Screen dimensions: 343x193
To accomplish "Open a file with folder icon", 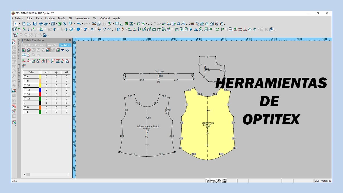I will [28, 24].
